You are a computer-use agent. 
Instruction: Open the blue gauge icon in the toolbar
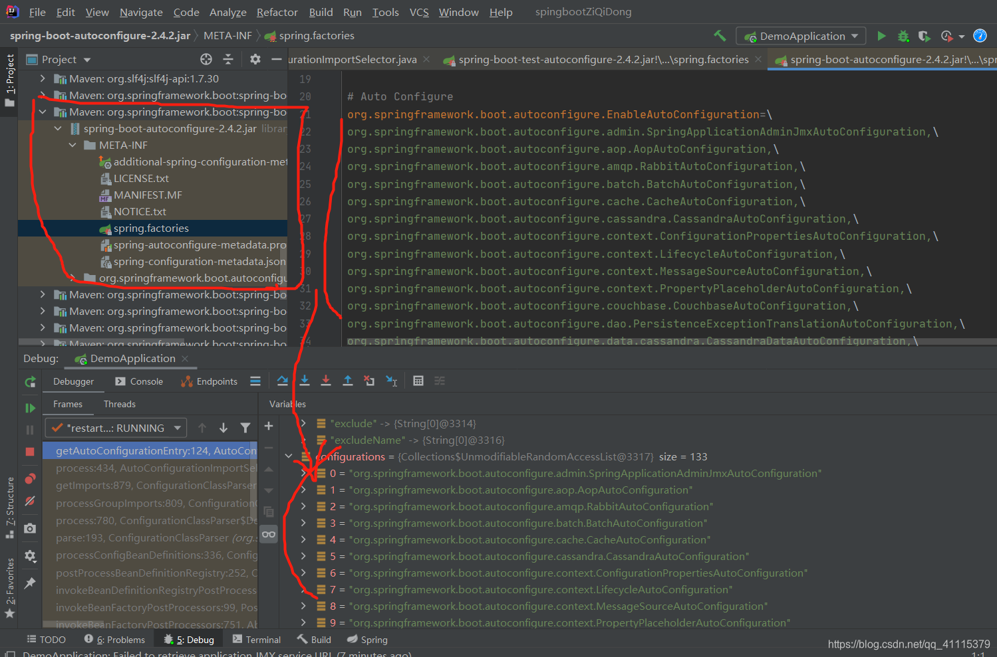(980, 36)
